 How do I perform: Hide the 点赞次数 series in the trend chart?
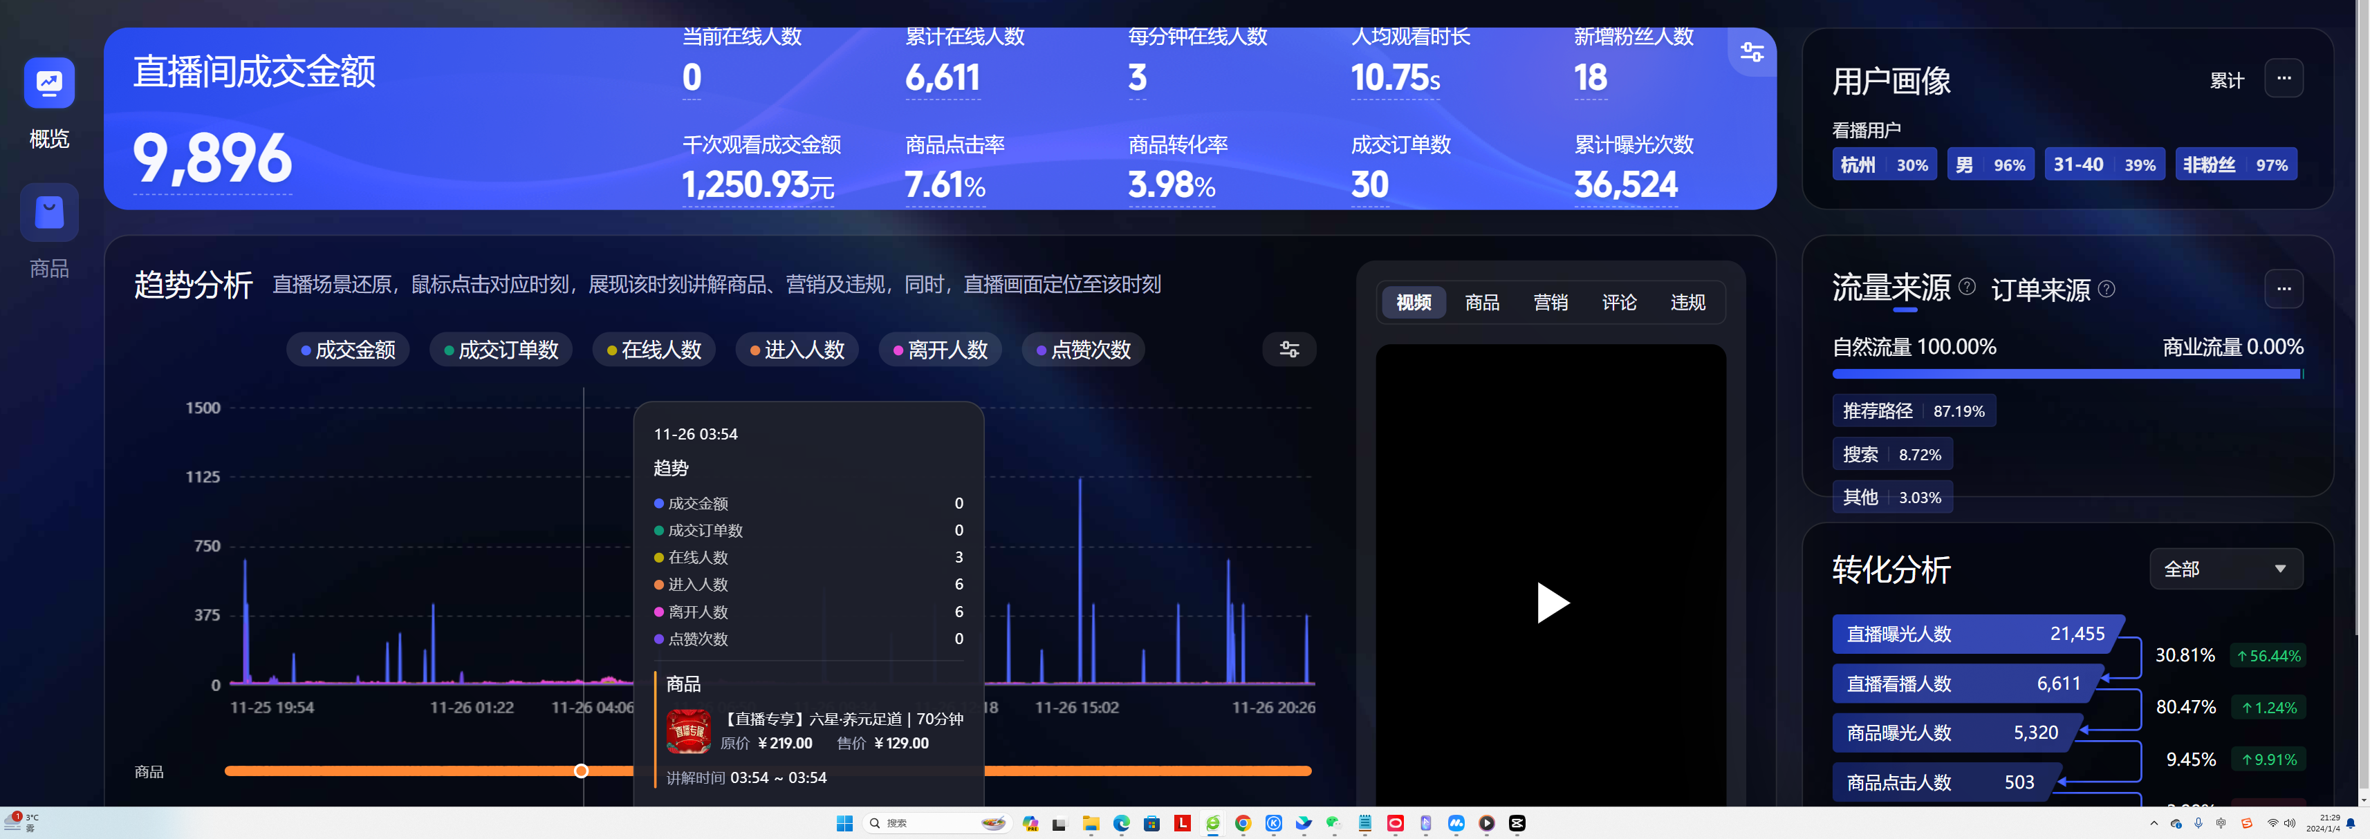1083,349
